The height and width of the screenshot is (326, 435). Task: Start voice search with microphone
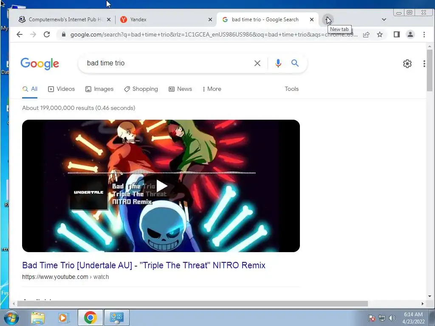(x=278, y=63)
